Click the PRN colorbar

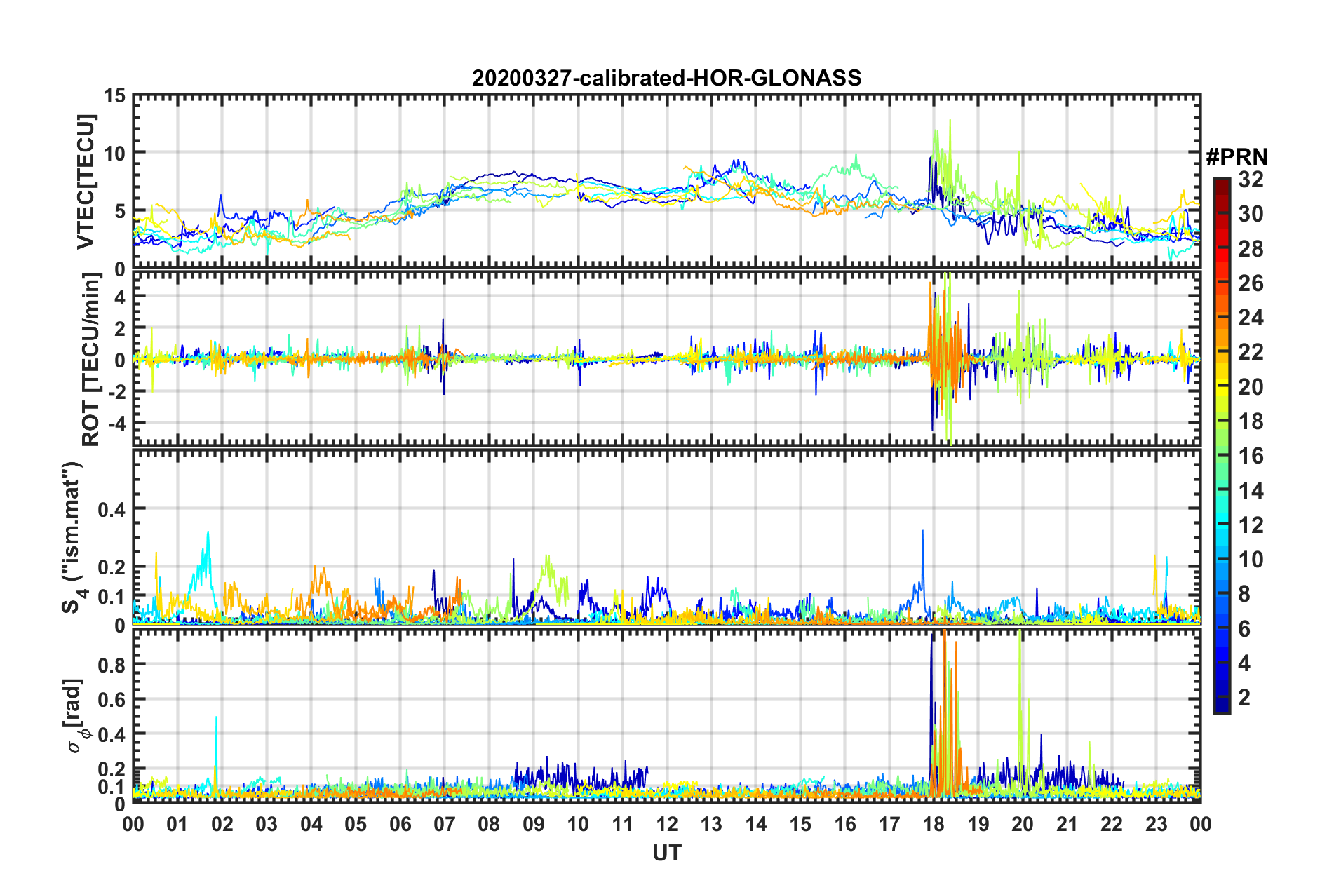[1221, 445]
